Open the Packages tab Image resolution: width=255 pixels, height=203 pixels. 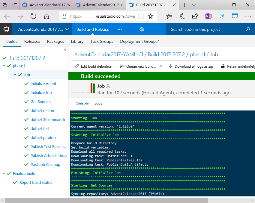pyautogui.click(x=55, y=41)
